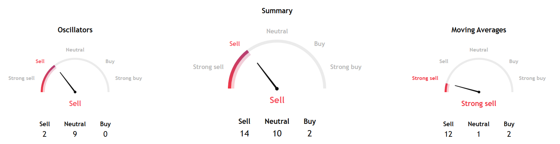The image size is (560, 144).
Task: Click the Oscillators heading
Action: click(75, 30)
